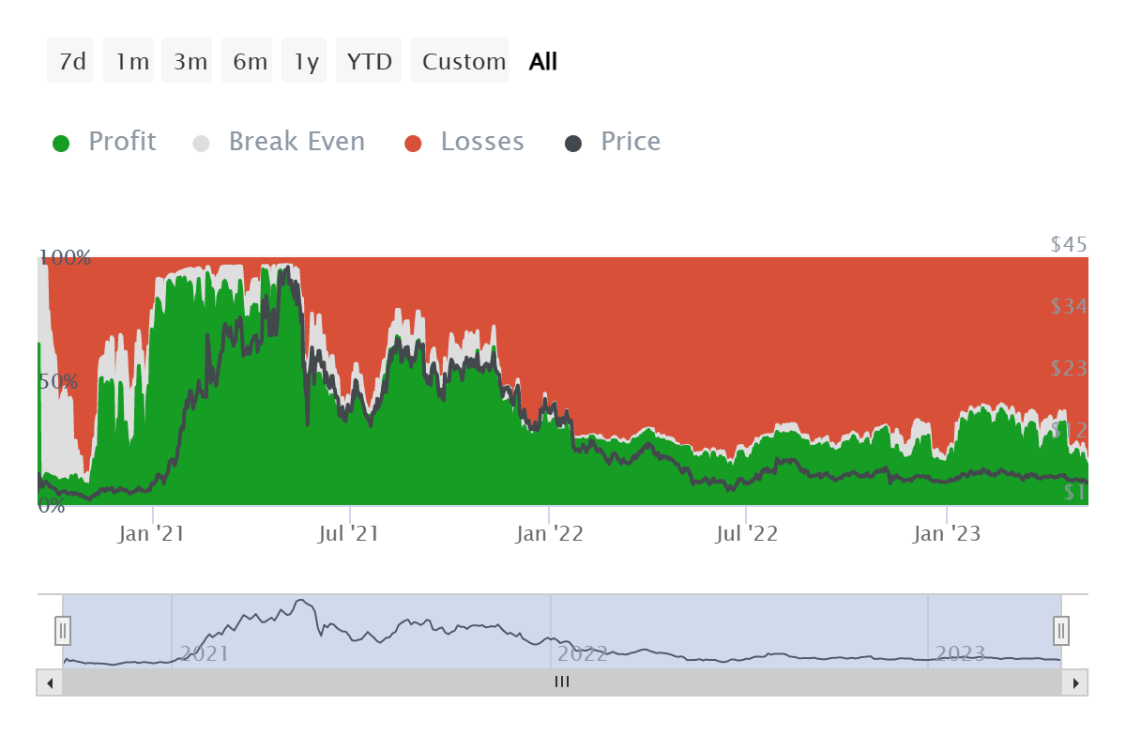Toggle the Break Even series off
The height and width of the screenshot is (751, 1126).
(297, 141)
